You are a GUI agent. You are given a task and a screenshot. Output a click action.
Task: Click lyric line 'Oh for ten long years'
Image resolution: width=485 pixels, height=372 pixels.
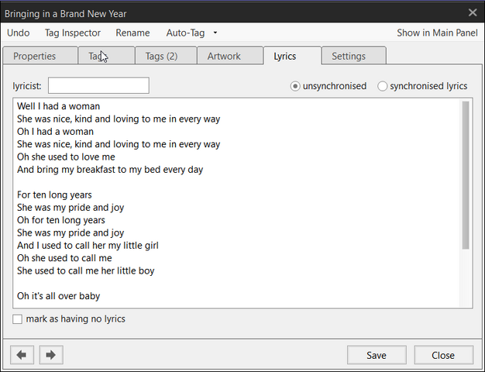(61, 220)
